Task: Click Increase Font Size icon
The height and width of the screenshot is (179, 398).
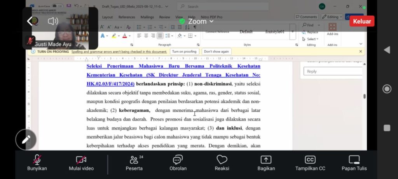Action: 102,27
